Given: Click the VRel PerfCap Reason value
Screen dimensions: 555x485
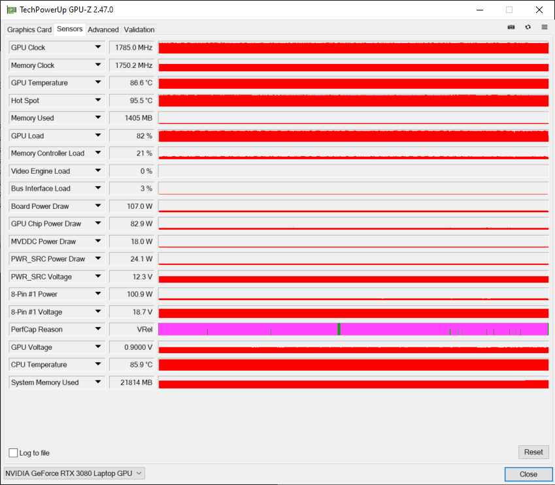Looking at the screenshot, I should coord(132,330).
